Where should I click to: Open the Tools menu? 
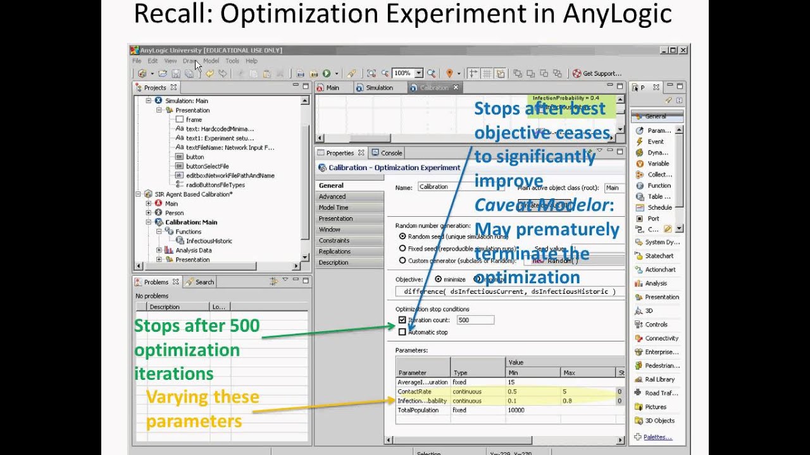point(232,61)
